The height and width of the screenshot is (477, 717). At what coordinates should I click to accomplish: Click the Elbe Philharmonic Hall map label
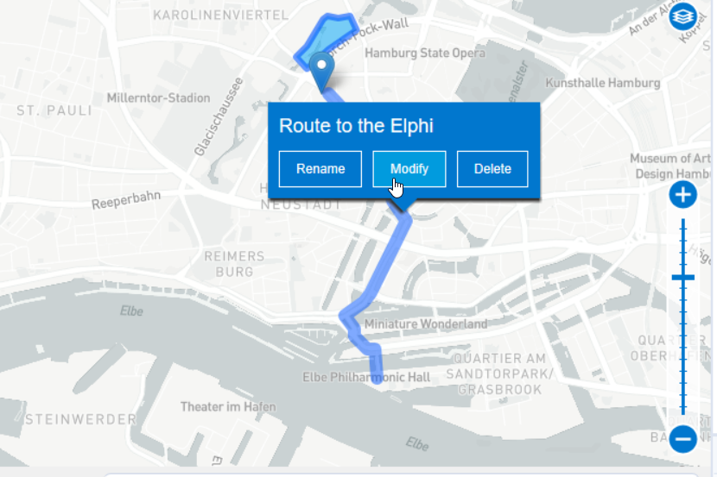tap(366, 377)
